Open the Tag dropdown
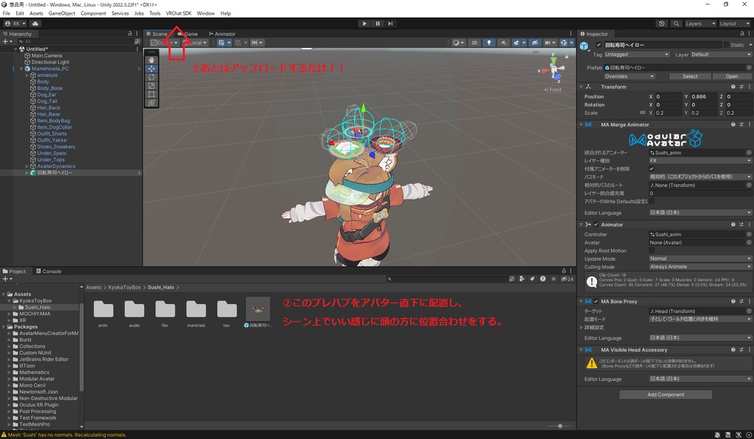Viewport: 754px width, 439px height. click(637, 55)
